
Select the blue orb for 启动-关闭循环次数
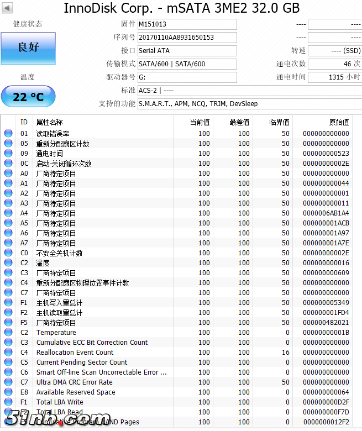click(8, 163)
